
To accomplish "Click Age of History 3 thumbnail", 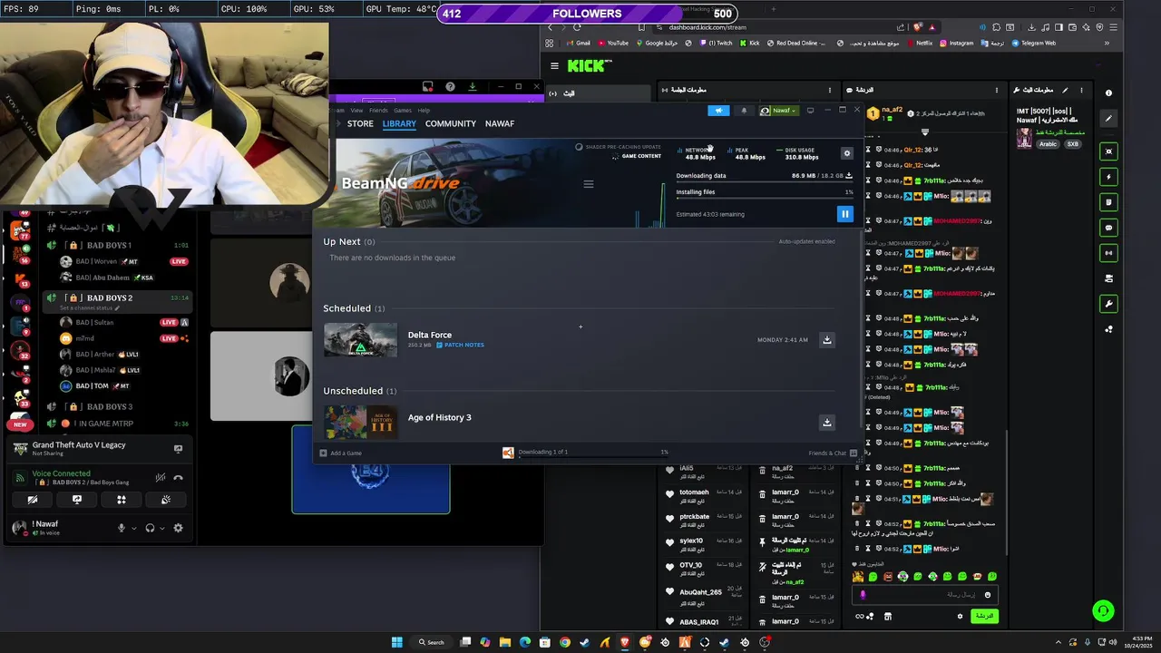I will (x=360, y=423).
